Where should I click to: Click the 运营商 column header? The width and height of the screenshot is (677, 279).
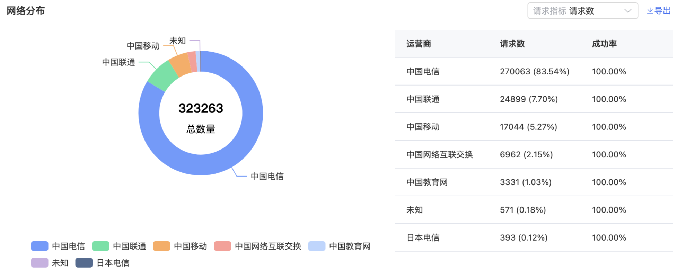pyautogui.click(x=419, y=44)
